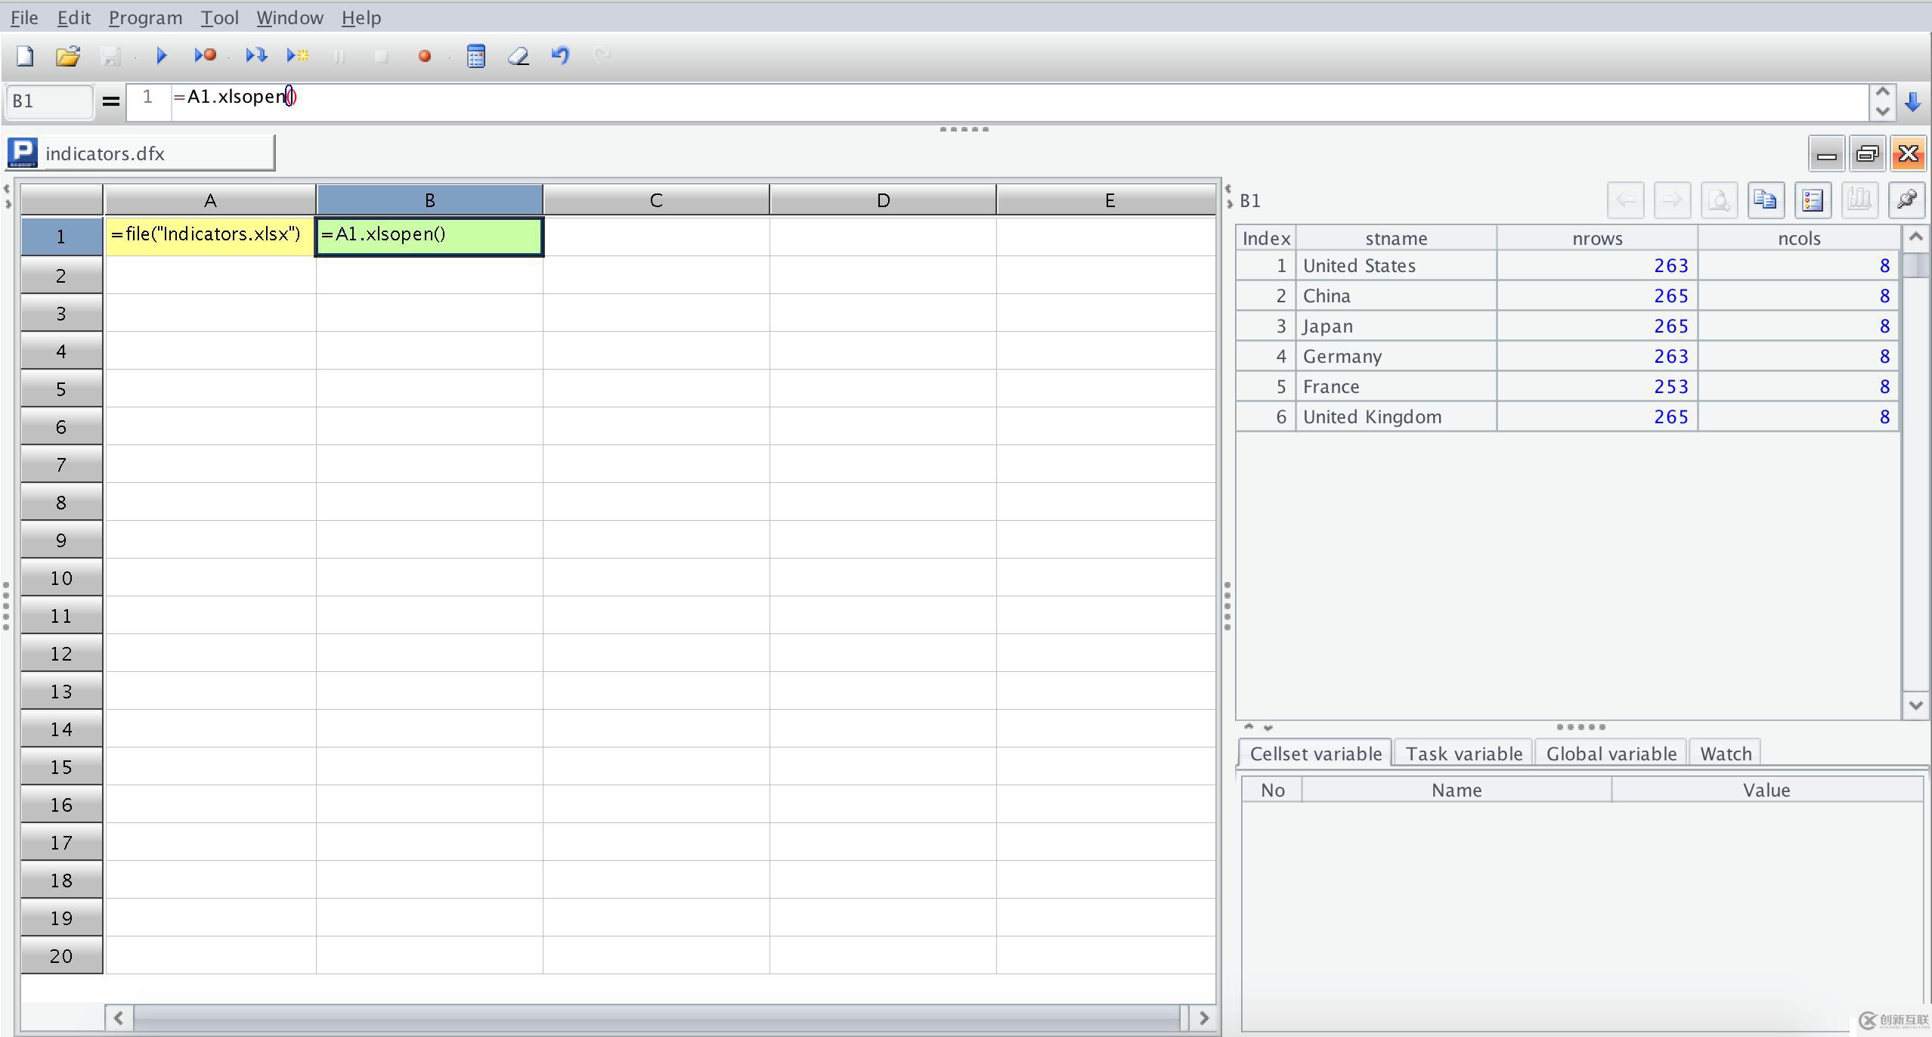Image resolution: width=1932 pixels, height=1037 pixels.
Task: Click the Open file folder icon
Action: (x=68, y=56)
